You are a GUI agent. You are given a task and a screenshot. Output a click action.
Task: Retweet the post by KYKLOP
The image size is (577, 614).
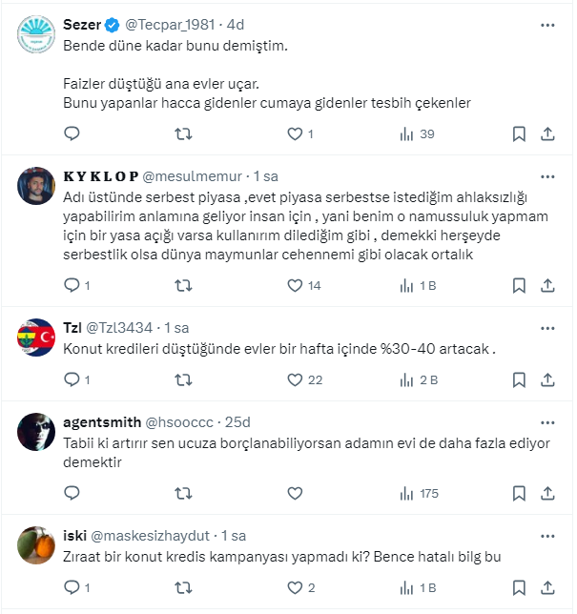[x=183, y=285]
